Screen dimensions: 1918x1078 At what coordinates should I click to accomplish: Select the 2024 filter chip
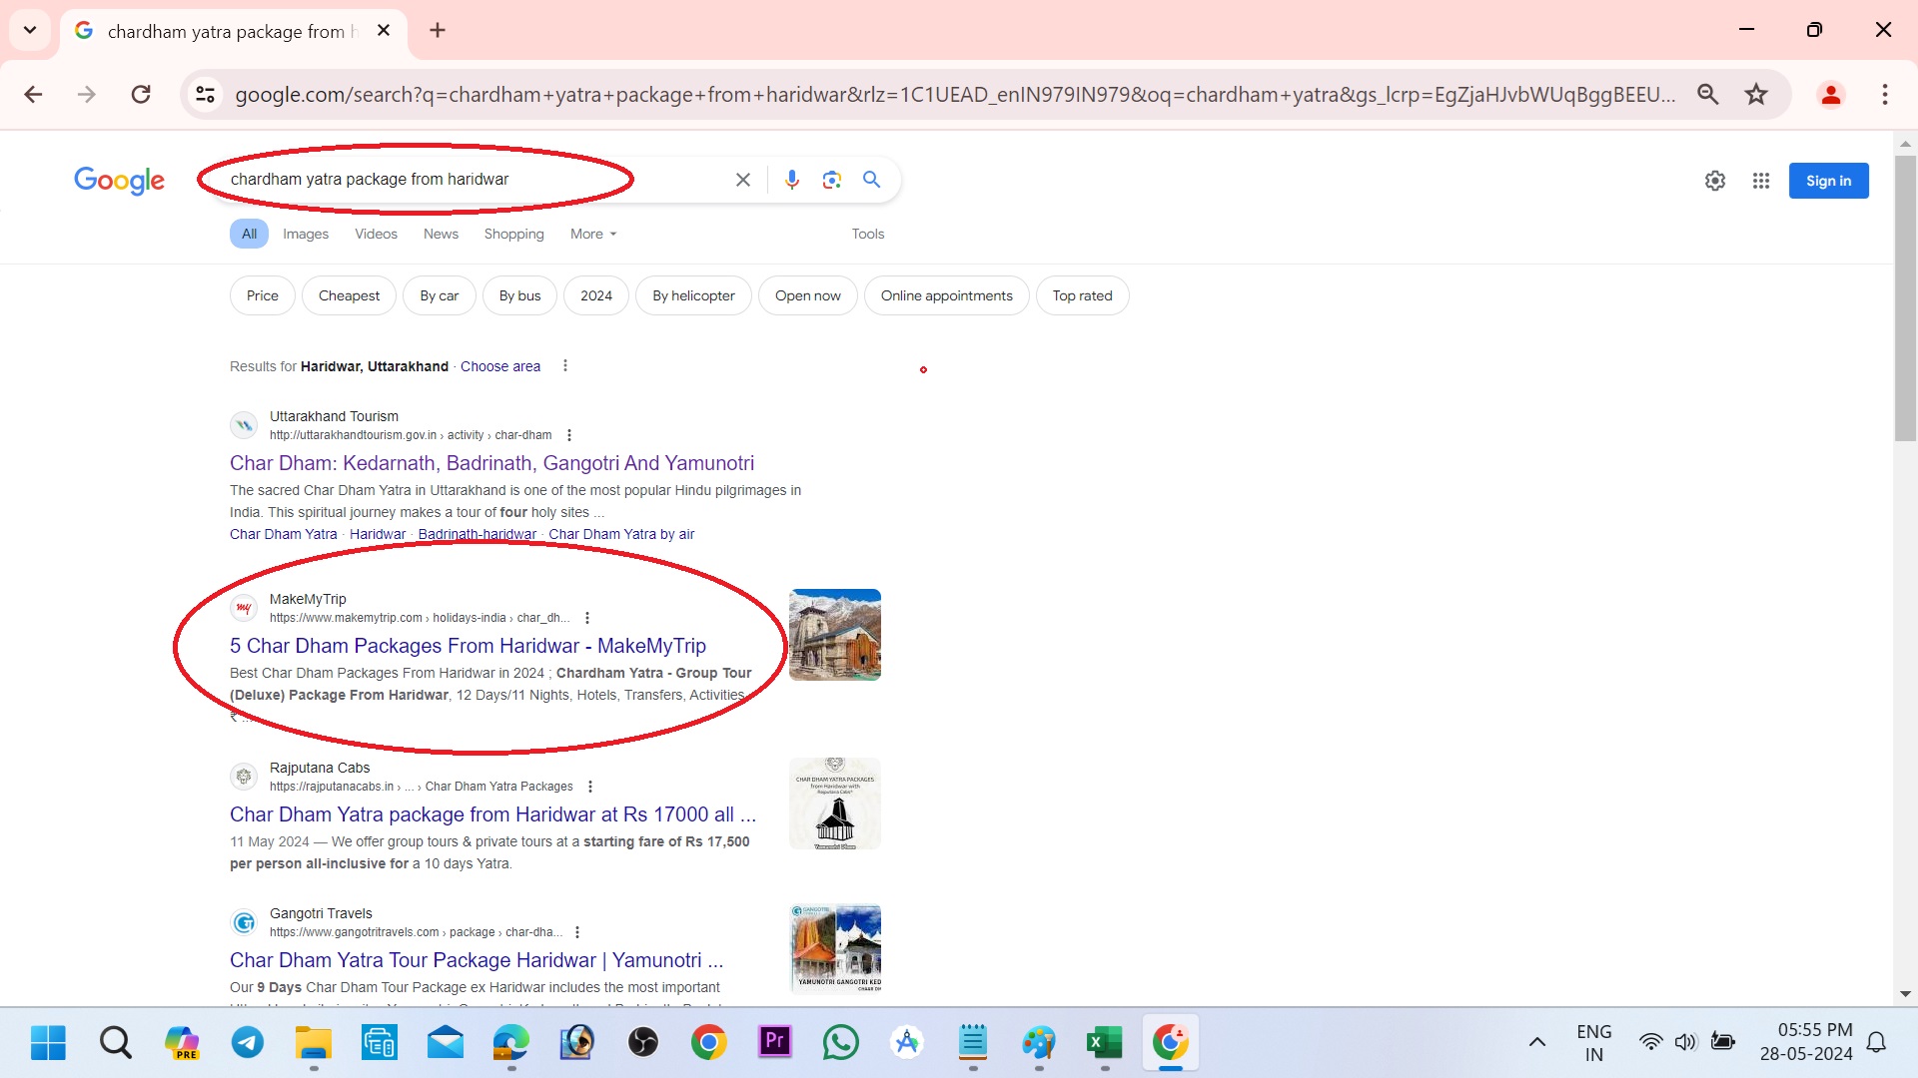596,295
